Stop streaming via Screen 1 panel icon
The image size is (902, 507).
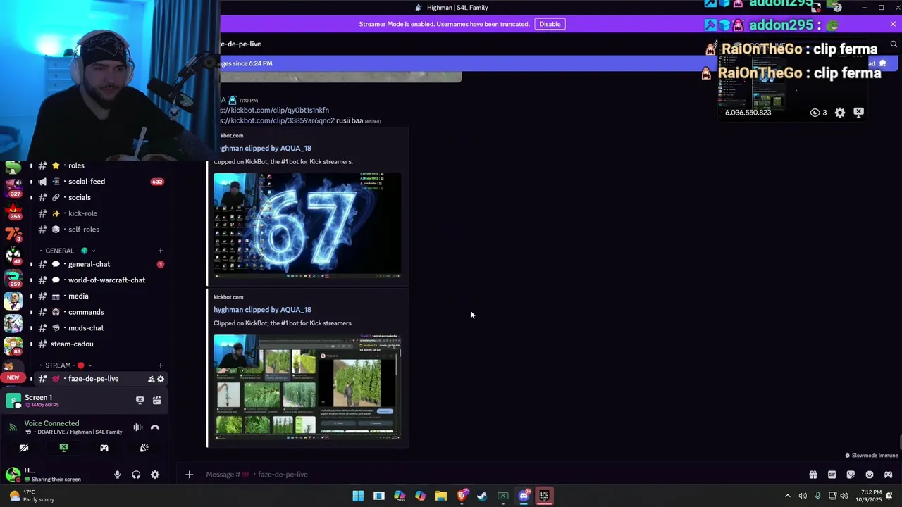(x=140, y=400)
